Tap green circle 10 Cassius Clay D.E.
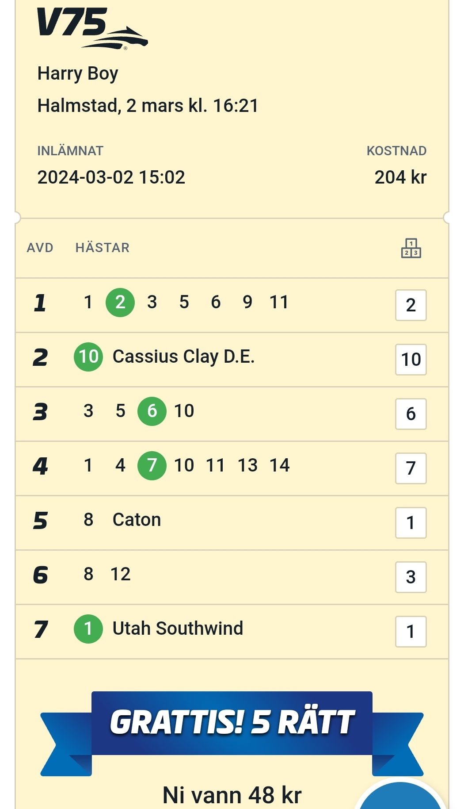 [x=88, y=357]
